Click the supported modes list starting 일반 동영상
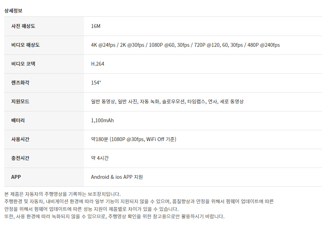 pyautogui.click(x=167, y=101)
